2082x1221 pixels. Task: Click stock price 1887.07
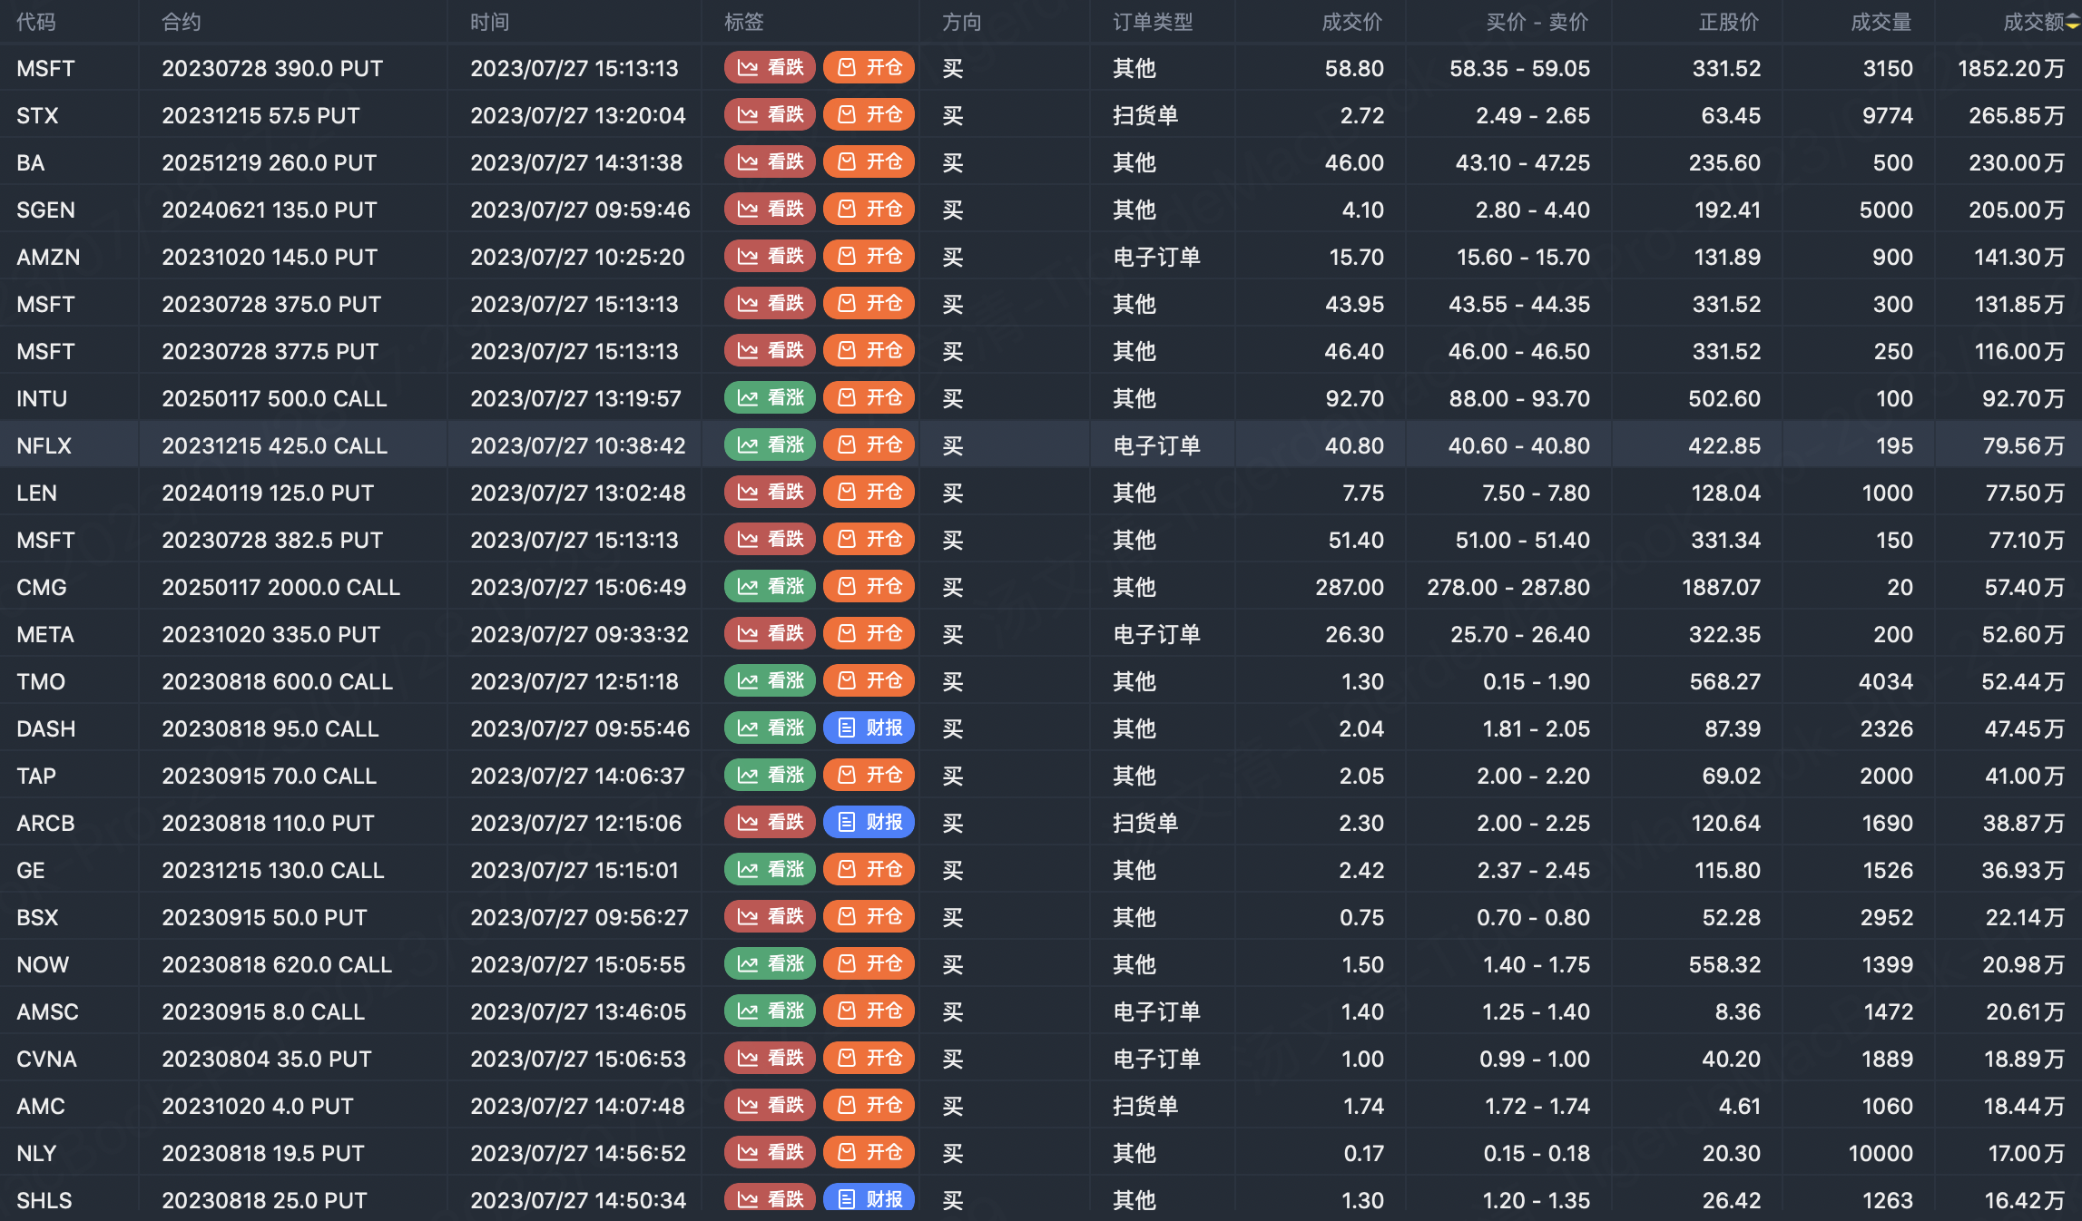(x=1721, y=587)
